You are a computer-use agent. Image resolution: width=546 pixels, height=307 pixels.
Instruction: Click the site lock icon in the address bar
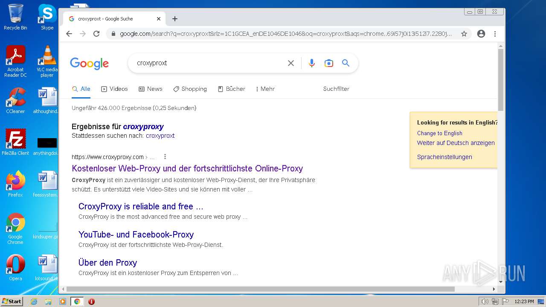113,34
